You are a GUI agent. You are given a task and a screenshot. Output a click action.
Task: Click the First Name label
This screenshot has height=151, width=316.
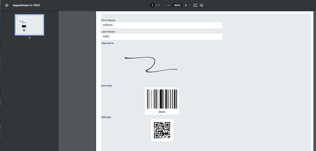[108, 20]
